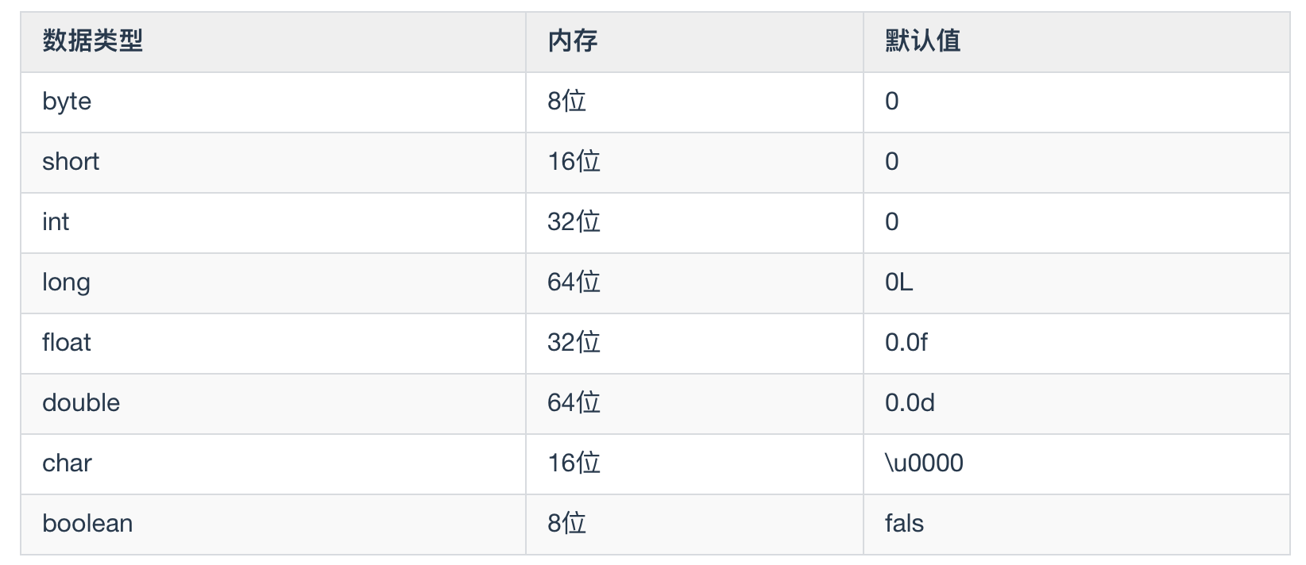Click the 数据类型 column header
Screen dimensions: 1306x565
tap(93, 41)
